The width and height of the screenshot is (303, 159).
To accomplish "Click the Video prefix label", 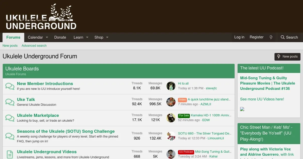I will (x=182, y=100).
